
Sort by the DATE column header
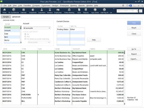pos(5,49)
